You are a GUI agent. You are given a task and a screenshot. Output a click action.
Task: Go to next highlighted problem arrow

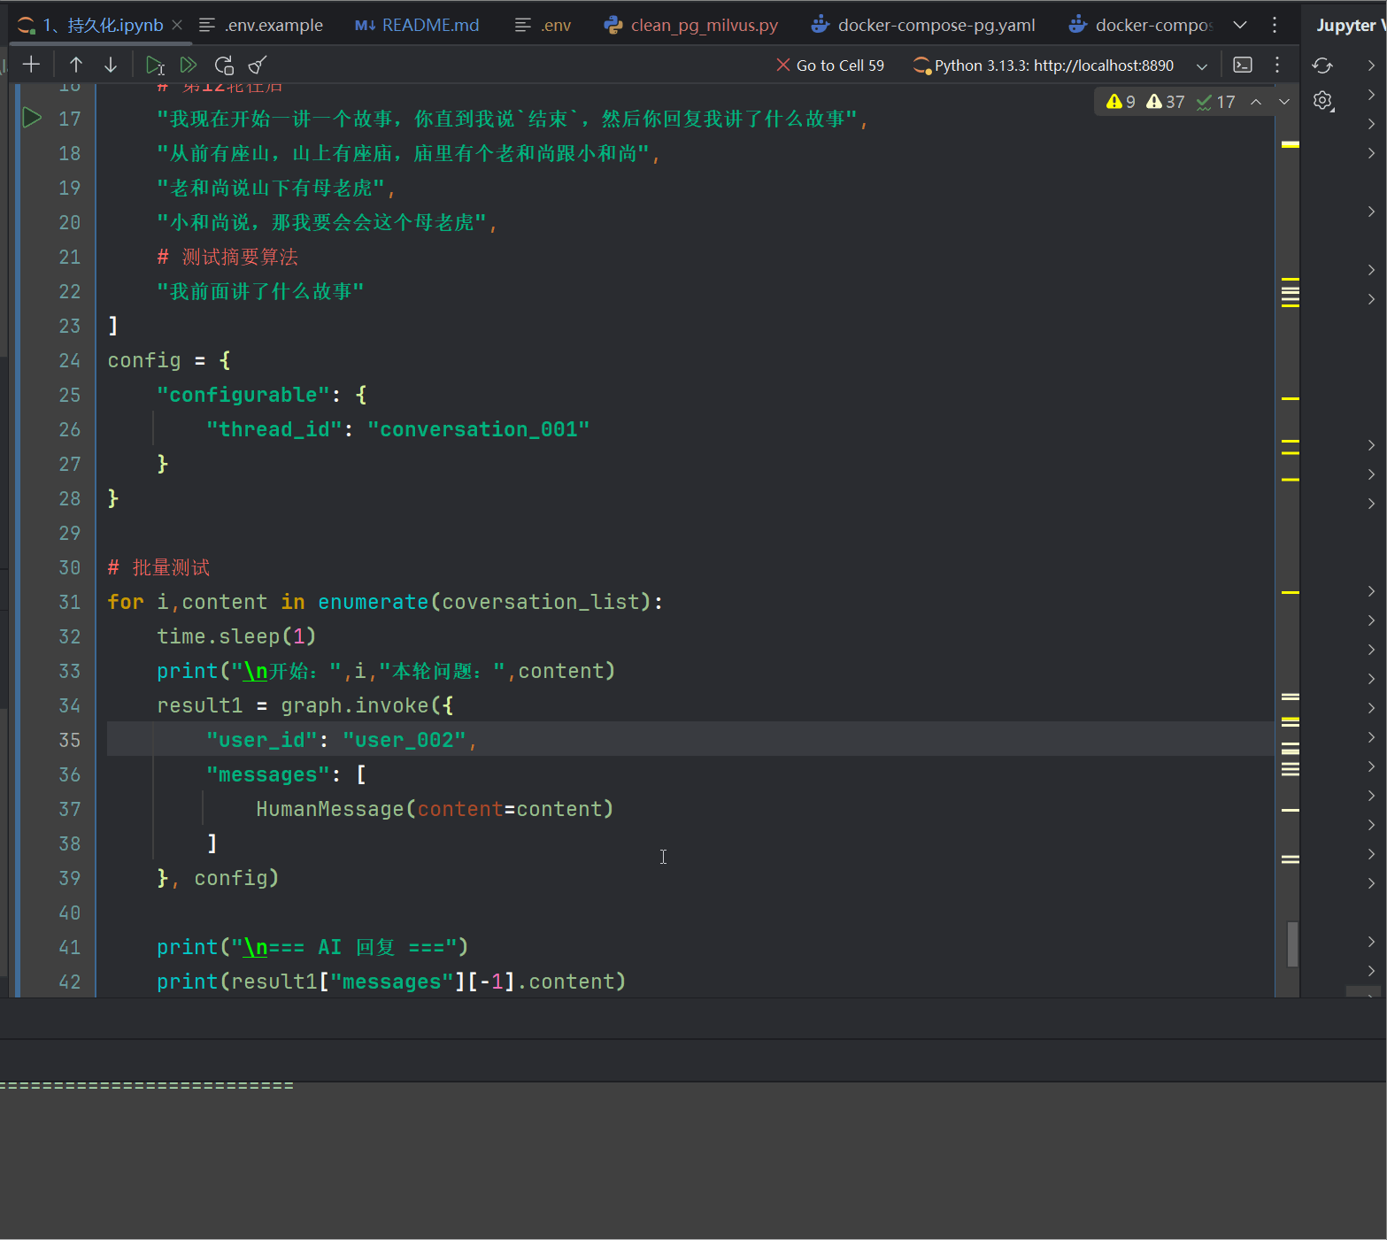[1284, 102]
